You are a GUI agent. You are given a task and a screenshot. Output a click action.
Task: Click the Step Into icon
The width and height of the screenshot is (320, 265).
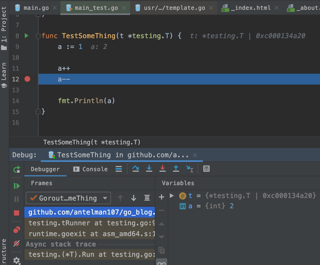149,169
